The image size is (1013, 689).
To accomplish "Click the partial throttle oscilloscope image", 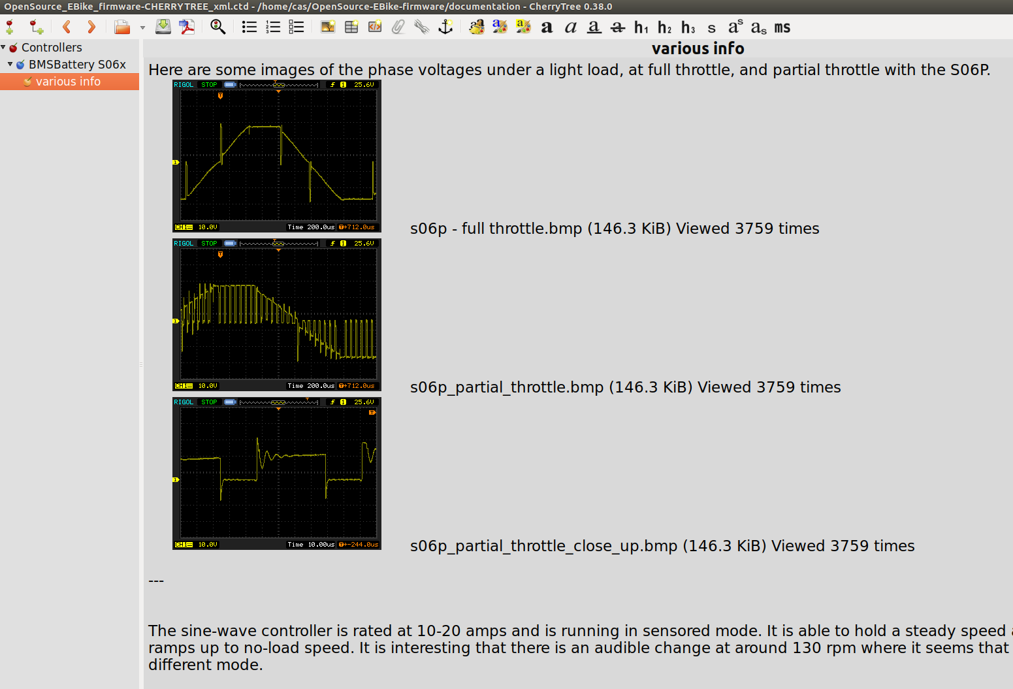I will [277, 315].
